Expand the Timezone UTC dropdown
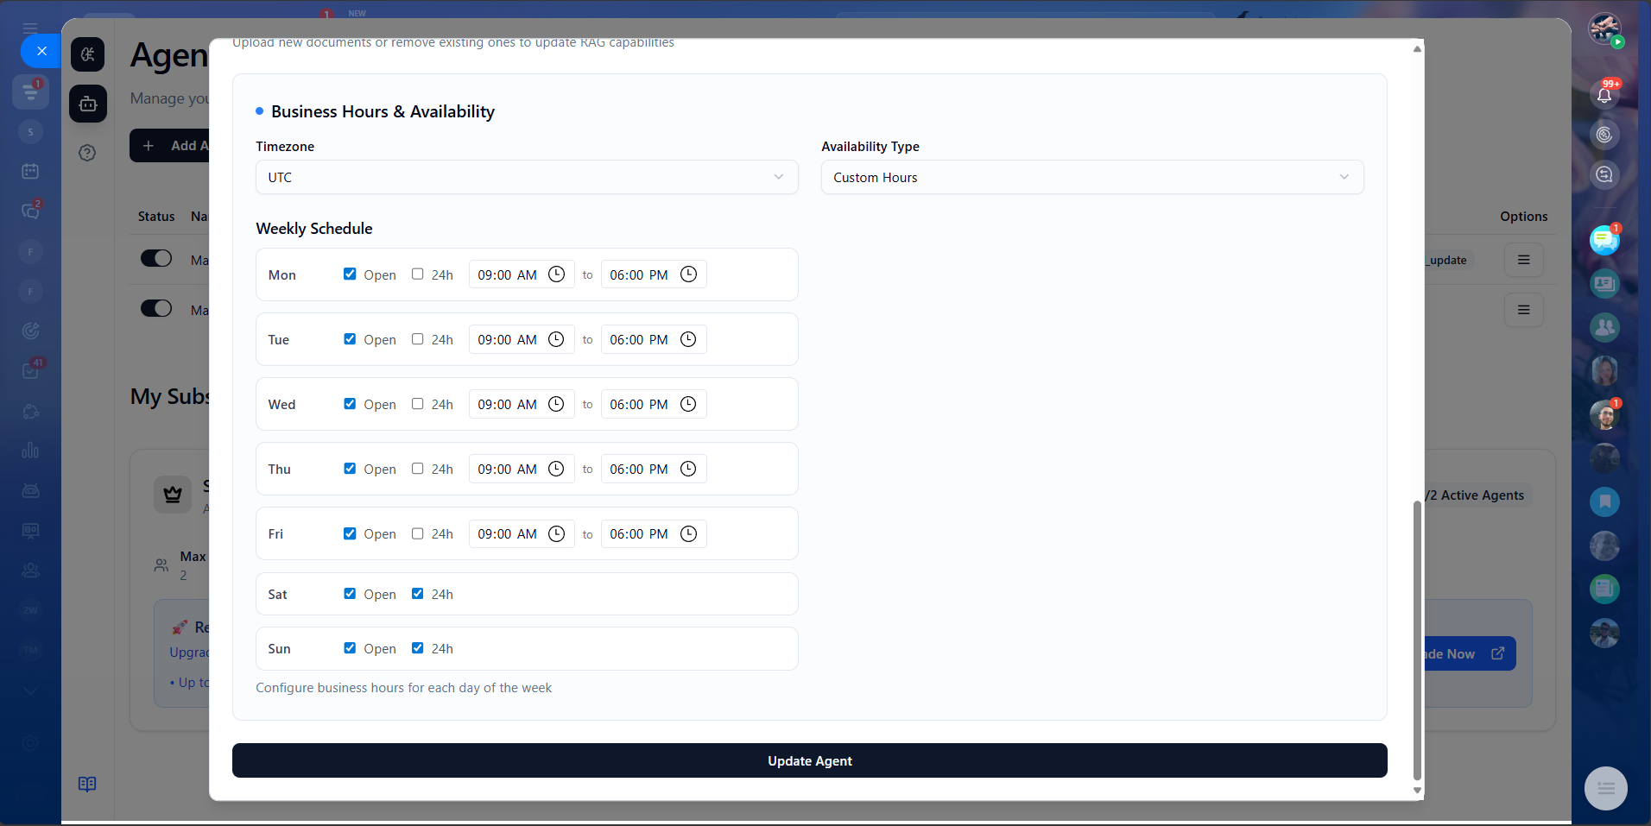This screenshot has height=826, width=1651. (526, 177)
